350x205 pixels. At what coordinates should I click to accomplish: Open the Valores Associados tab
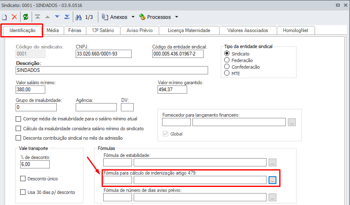pyautogui.click(x=248, y=30)
